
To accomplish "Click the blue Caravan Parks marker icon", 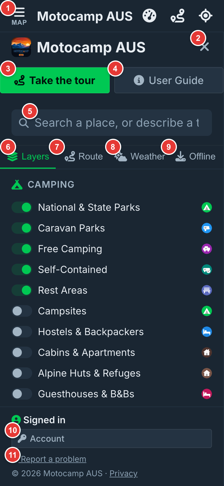I will (x=207, y=228).
